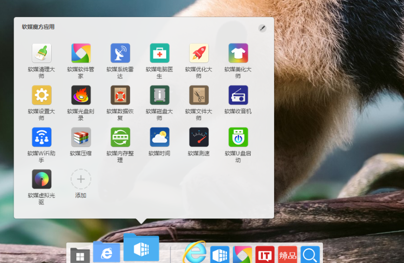Click the 添加 plus button
Viewport: 404px width, 263px height.
[81, 179]
